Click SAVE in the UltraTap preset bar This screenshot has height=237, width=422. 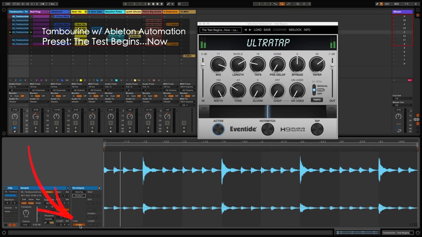(x=267, y=30)
